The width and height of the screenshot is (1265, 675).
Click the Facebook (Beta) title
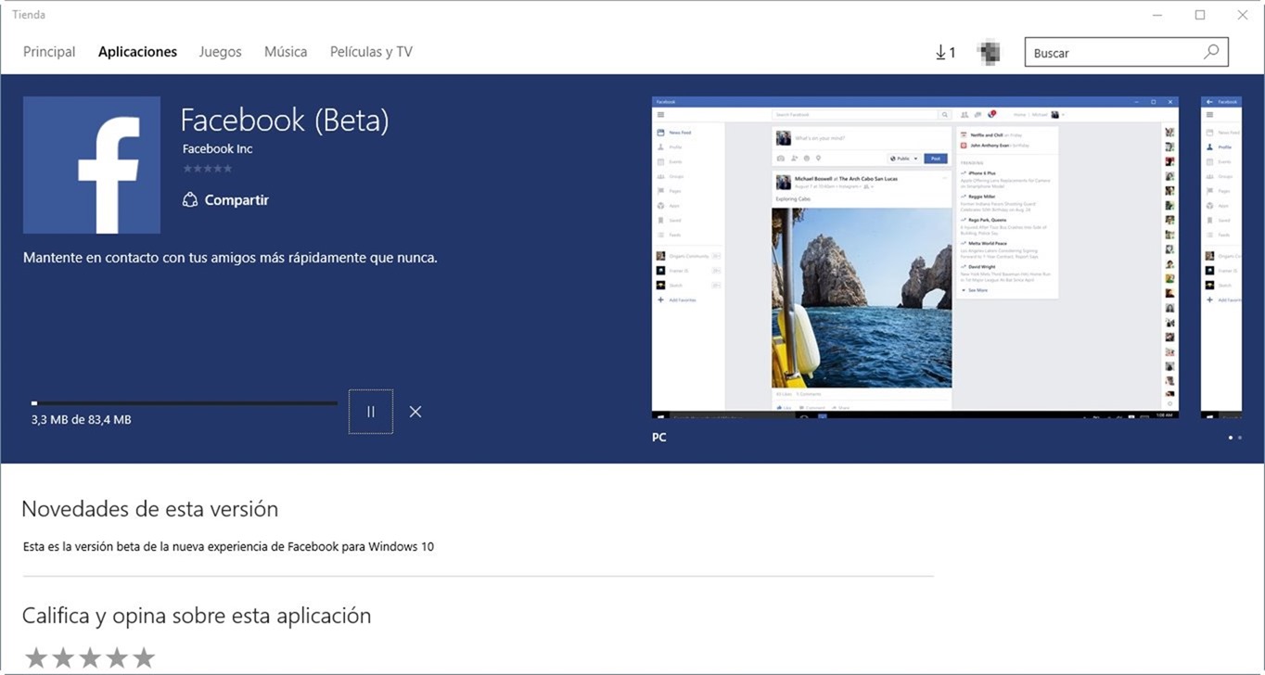click(285, 121)
